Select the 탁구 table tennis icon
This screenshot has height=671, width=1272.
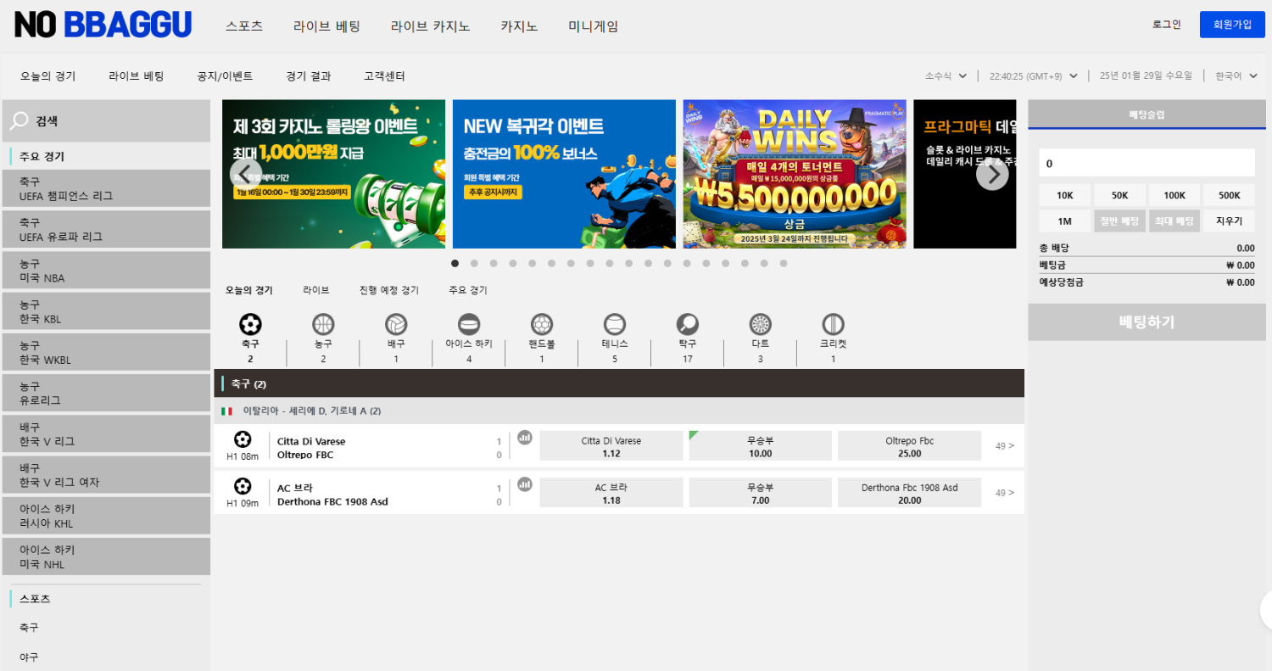(x=687, y=327)
